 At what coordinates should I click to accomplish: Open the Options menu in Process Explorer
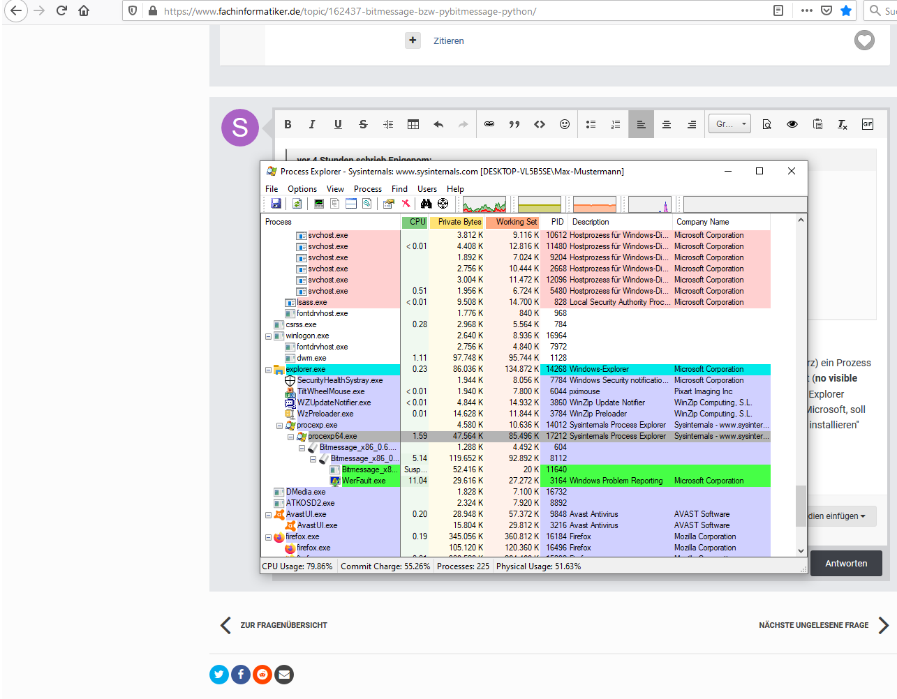pyautogui.click(x=302, y=189)
